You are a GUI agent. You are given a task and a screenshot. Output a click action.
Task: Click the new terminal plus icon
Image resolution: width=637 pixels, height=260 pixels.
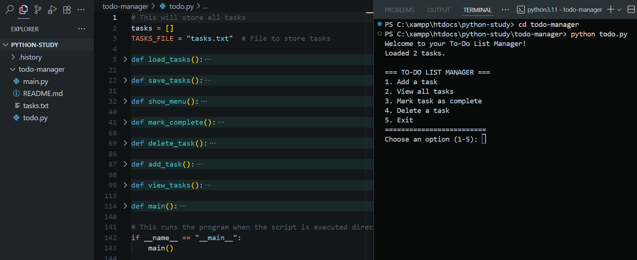pos(611,10)
